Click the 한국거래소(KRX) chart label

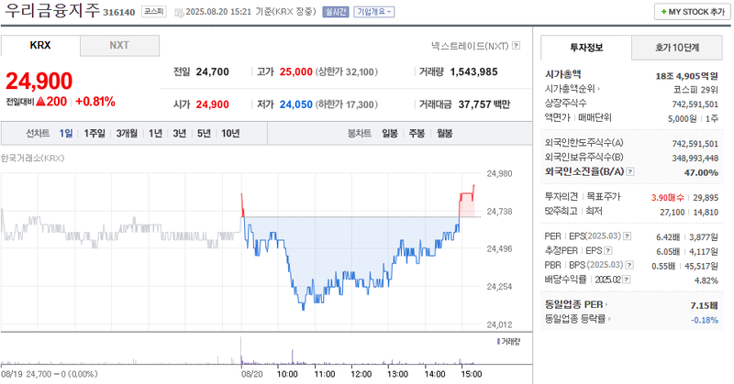tap(32, 158)
